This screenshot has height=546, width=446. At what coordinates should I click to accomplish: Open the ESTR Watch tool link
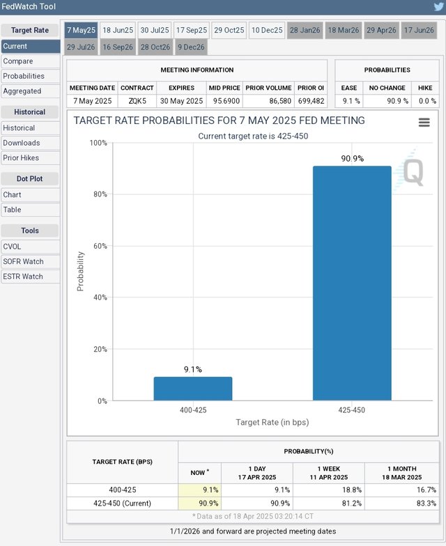pyautogui.click(x=31, y=277)
